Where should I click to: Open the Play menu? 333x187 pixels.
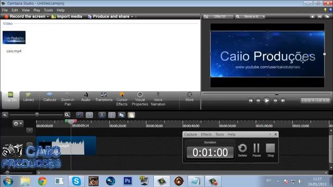[37, 10]
